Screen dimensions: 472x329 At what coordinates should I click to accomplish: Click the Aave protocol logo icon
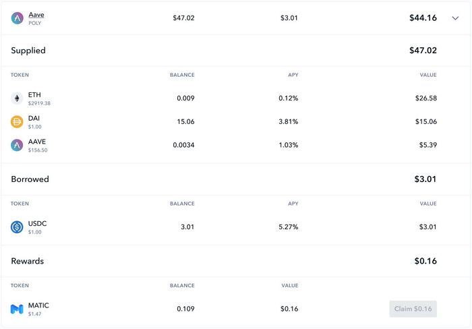pos(17,18)
